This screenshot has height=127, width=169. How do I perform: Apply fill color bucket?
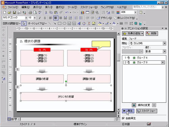pos(100,23)
